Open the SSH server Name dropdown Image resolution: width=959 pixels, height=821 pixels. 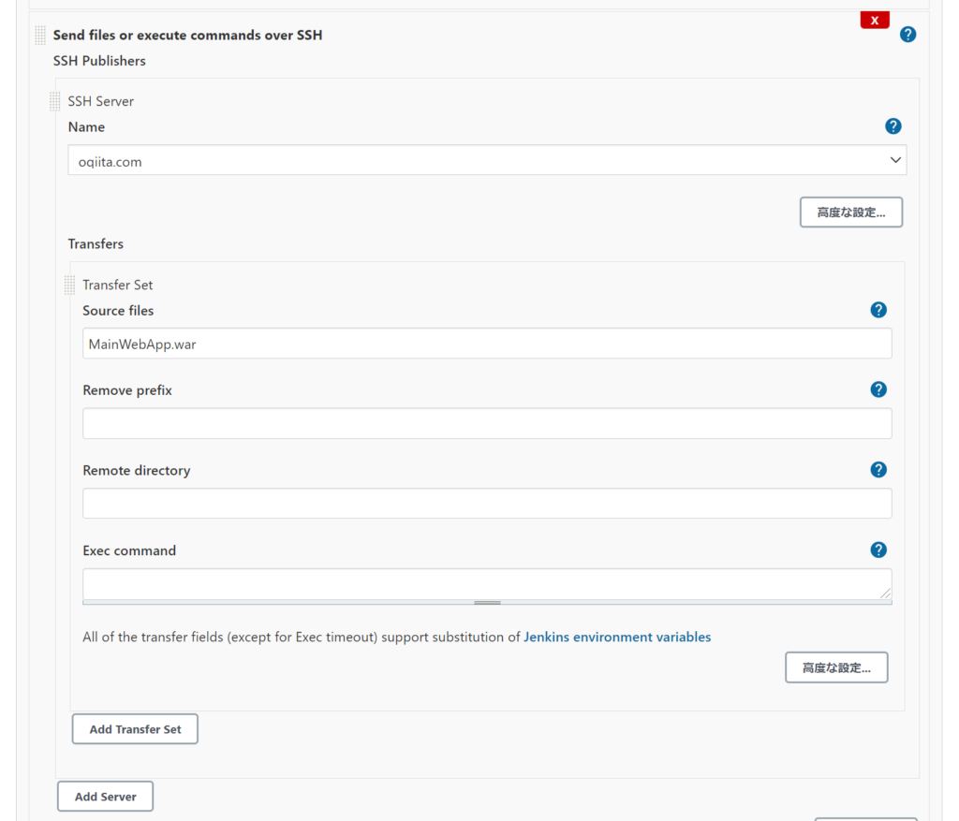pyautogui.click(x=487, y=161)
